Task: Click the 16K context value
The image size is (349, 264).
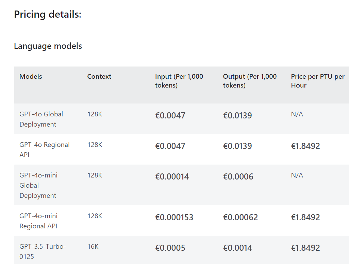Action: [93, 246]
